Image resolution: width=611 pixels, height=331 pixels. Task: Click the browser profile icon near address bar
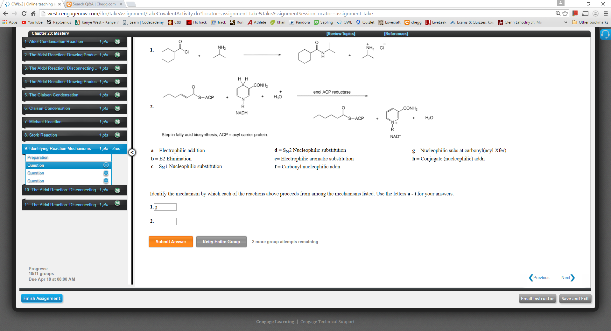[x=595, y=14]
